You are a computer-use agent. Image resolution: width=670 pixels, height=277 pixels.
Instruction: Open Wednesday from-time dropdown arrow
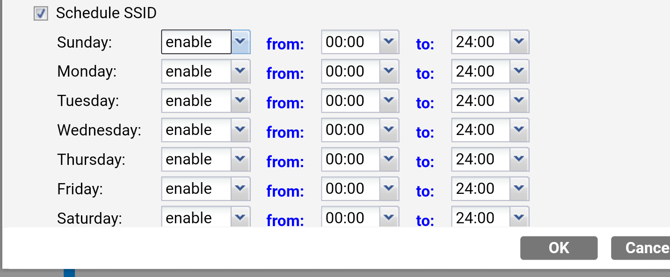click(389, 130)
